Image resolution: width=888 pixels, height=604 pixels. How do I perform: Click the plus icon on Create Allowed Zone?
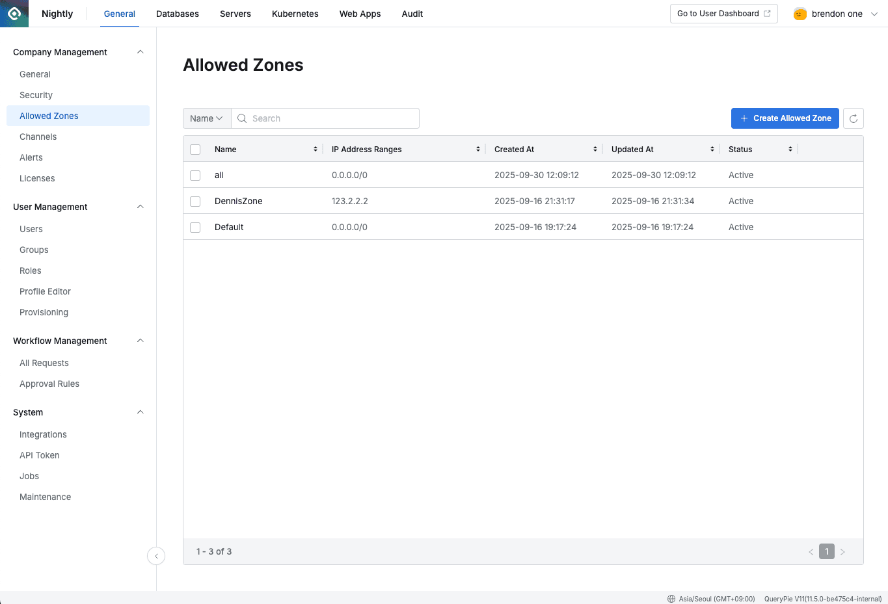744,118
